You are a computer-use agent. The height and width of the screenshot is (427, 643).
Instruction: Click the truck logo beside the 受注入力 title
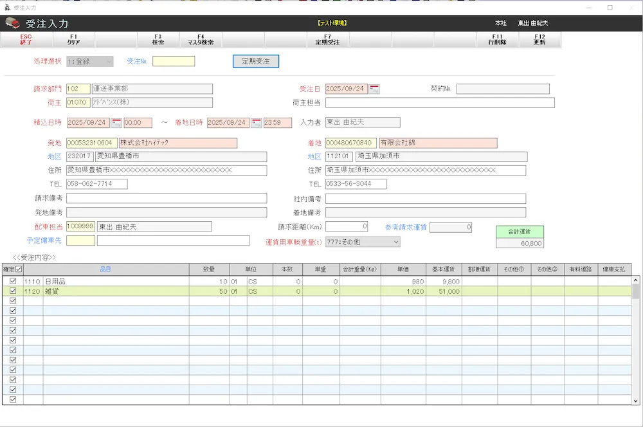point(12,23)
